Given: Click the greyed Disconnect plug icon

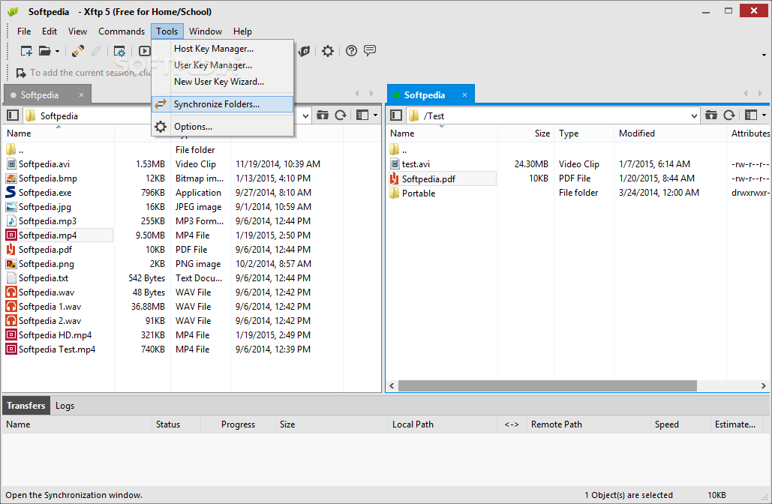Looking at the screenshot, I should 96,51.
